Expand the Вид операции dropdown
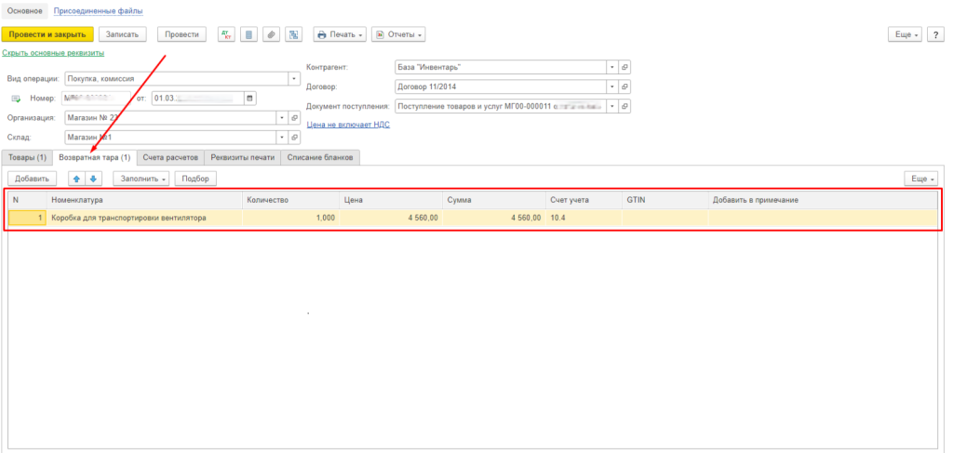953x453 pixels. (295, 79)
